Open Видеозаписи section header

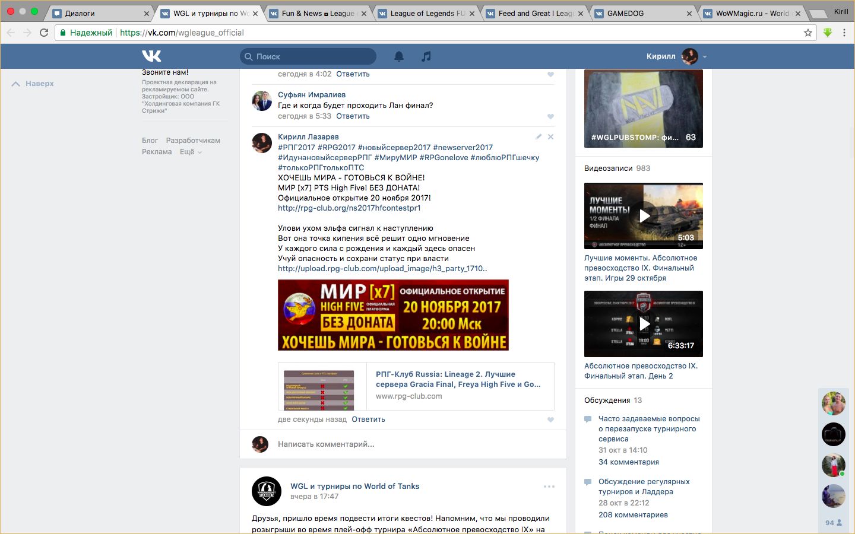click(608, 169)
